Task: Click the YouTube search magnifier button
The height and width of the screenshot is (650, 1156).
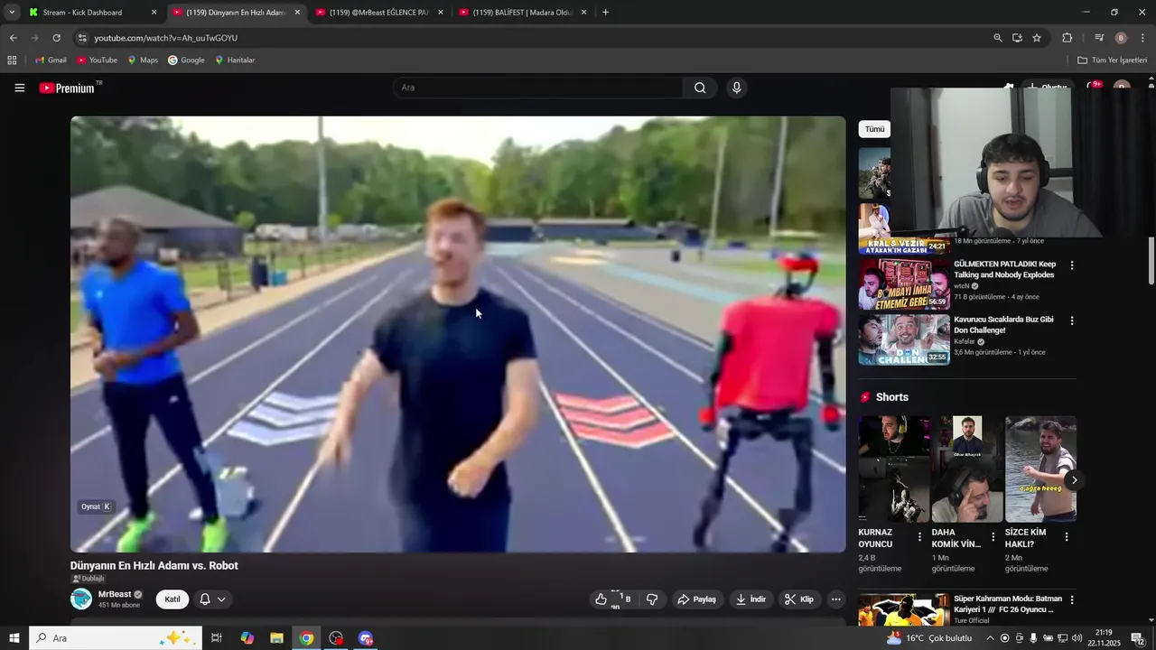Action: (700, 88)
